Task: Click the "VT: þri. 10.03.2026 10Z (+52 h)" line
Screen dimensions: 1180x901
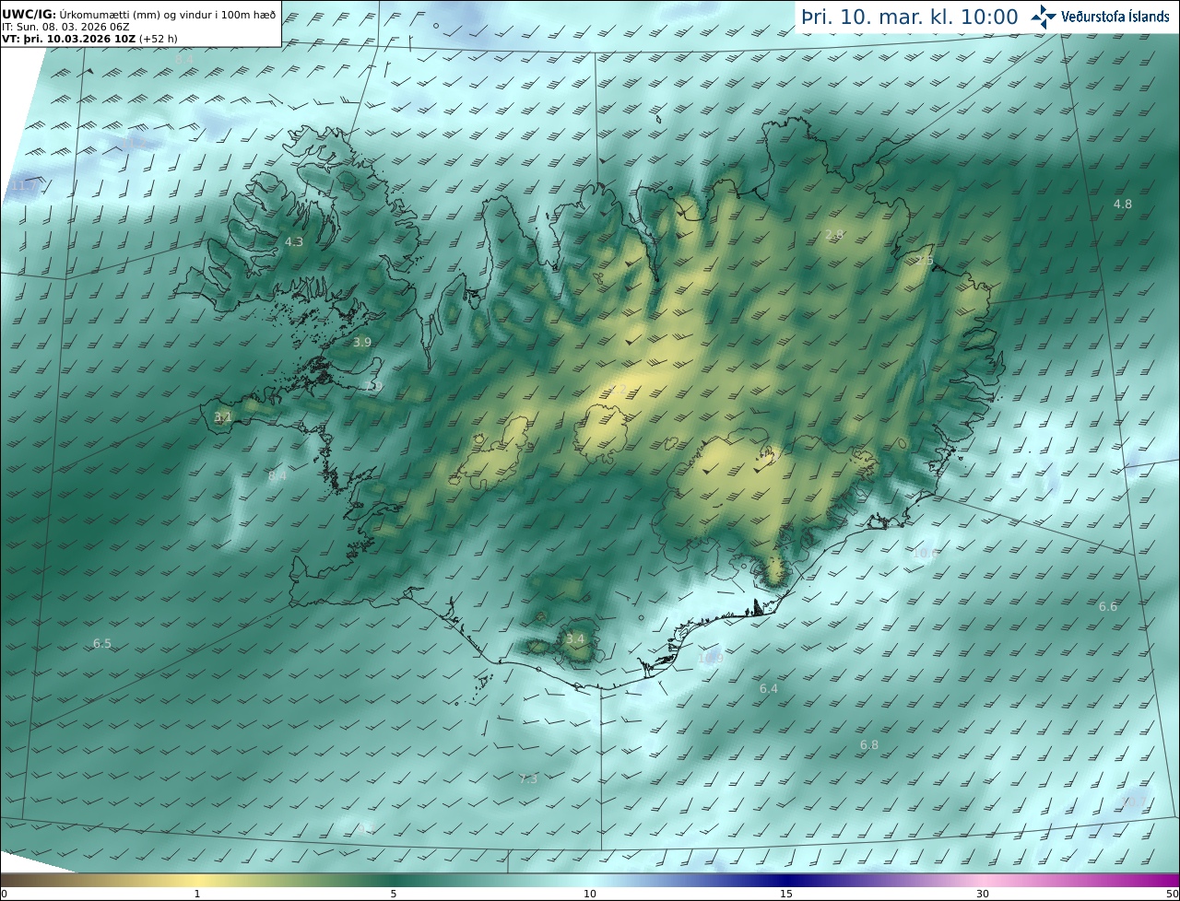Action: (89, 39)
